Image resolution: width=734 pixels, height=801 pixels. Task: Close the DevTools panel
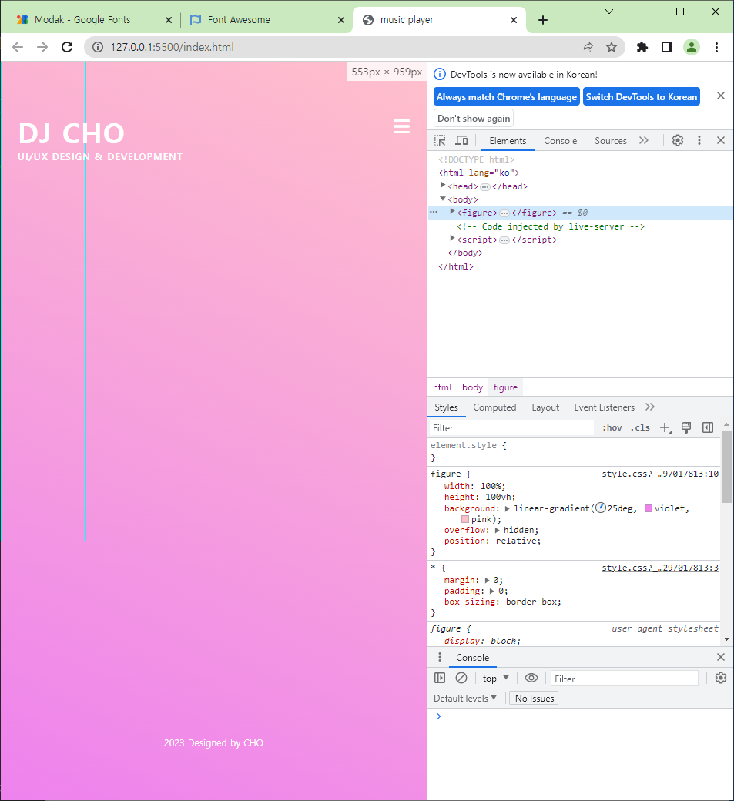(721, 140)
